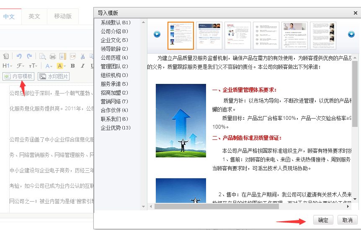Click the preview scroll-left arrow
The height and width of the screenshot is (230, 361).
[151, 206]
